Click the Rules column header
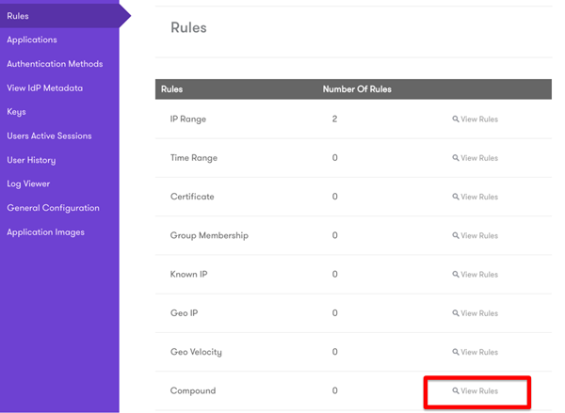Image resolution: width=565 pixels, height=413 pixels. coord(172,89)
